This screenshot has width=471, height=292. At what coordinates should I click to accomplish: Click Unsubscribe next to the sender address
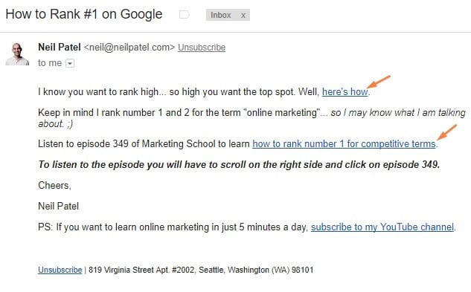tap(202, 48)
